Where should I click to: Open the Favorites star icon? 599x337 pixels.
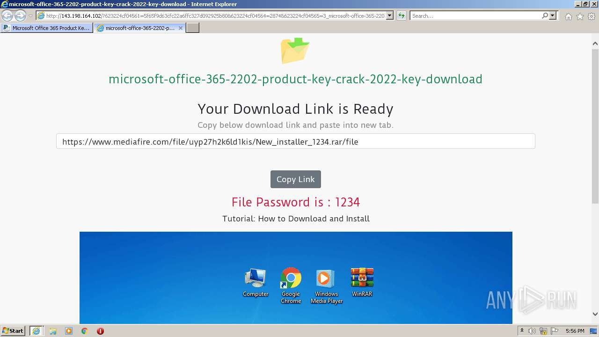pyautogui.click(x=580, y=16)
